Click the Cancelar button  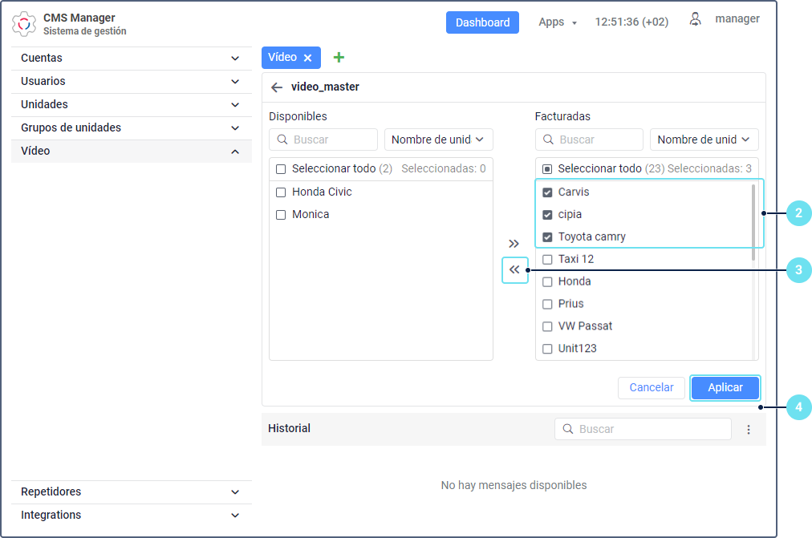(x=651, y=388)
